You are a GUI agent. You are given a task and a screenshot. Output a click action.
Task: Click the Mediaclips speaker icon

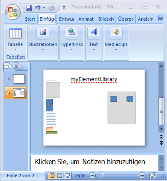click(116, 32)
